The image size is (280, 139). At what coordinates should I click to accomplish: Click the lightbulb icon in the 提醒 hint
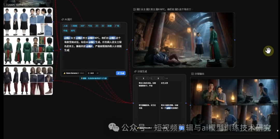click(x=82, y=78)
